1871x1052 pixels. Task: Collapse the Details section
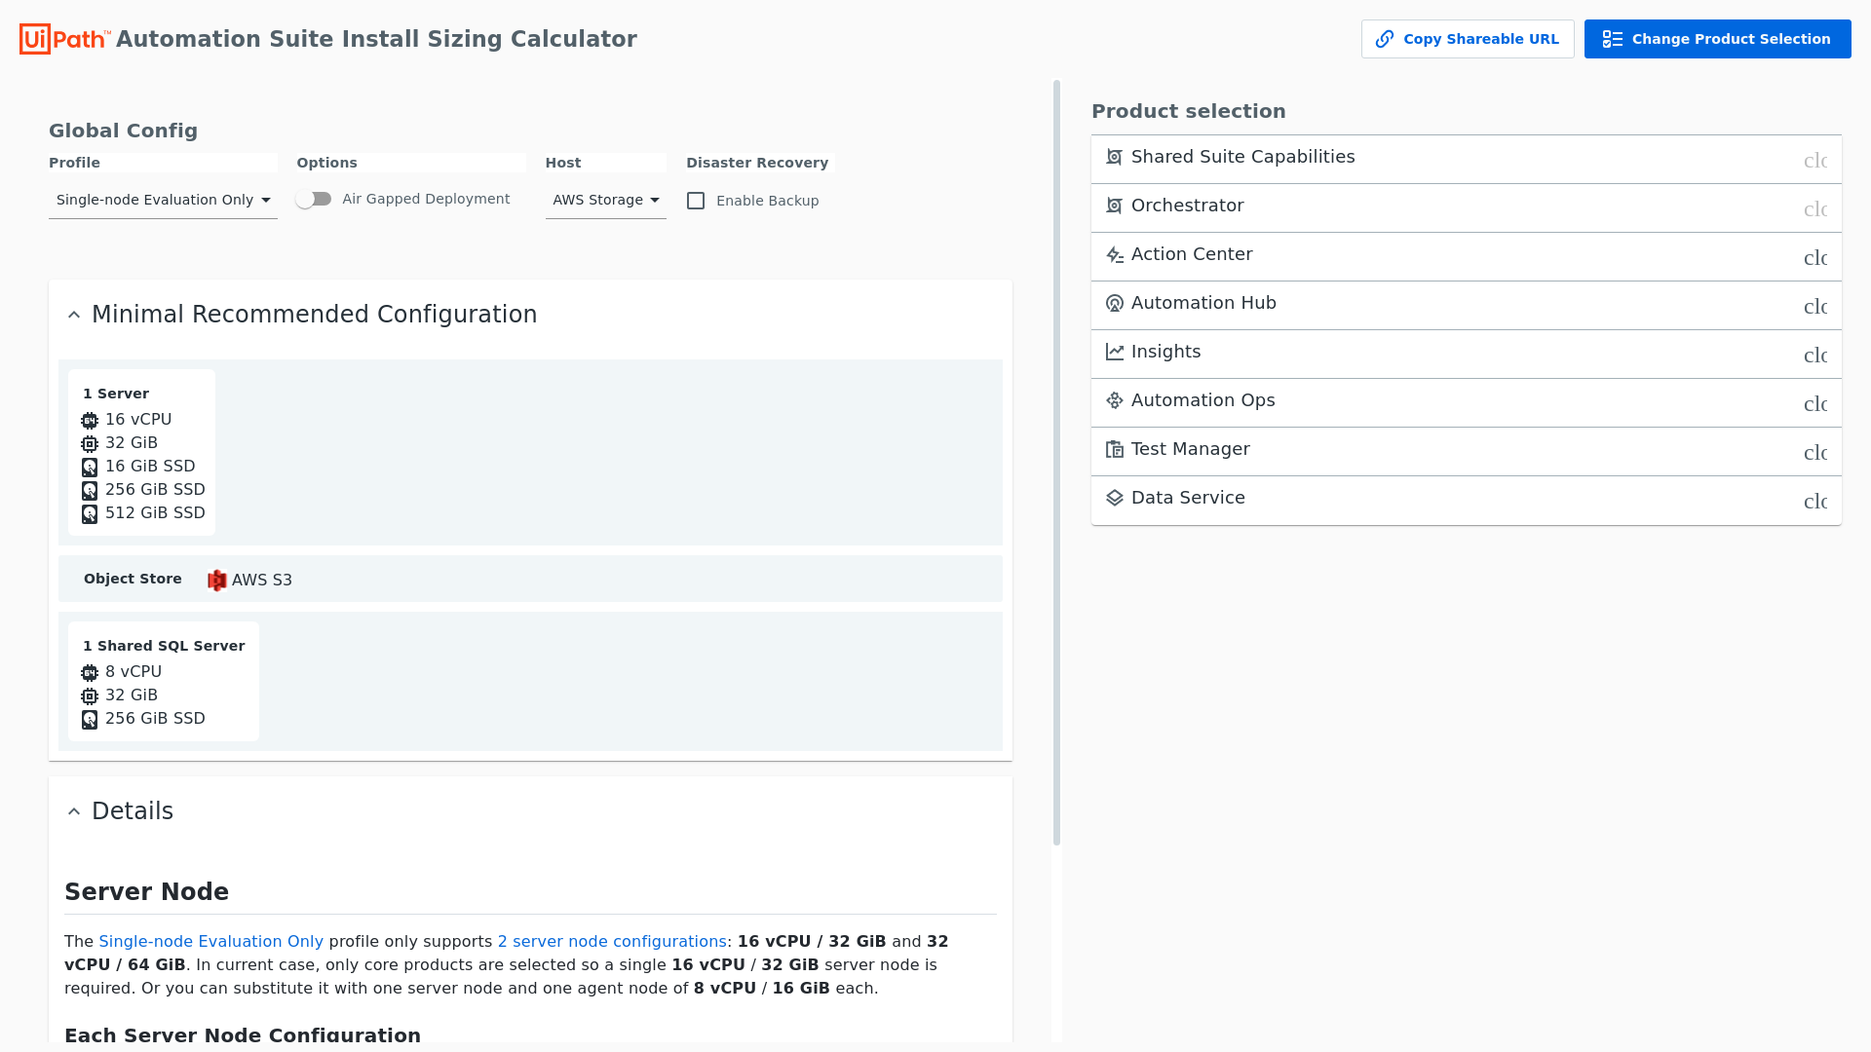74,811
